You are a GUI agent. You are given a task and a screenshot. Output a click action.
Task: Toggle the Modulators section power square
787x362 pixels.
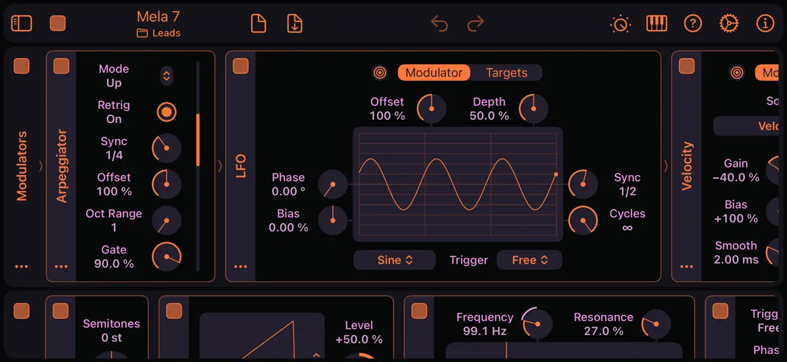point(21,66)
